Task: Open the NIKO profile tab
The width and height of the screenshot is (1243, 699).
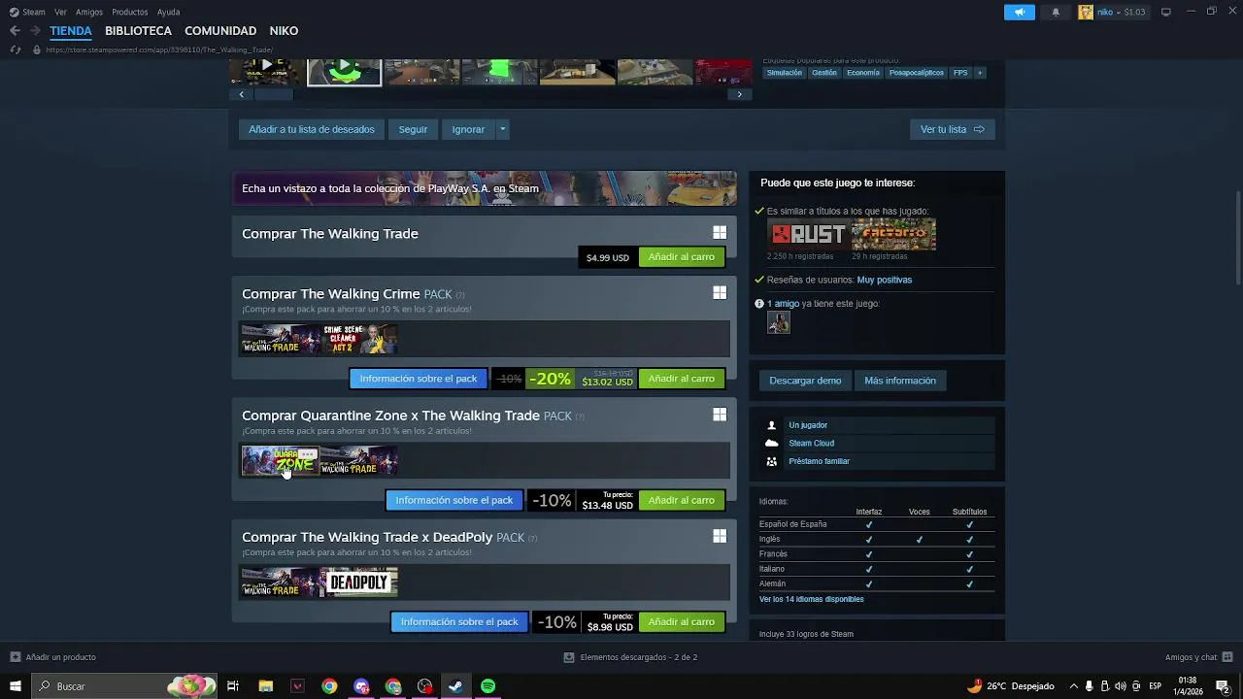Action: (x=284, y=31)
